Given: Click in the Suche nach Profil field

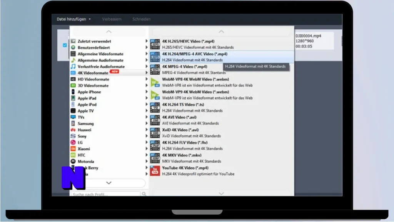Looking at the screenshot, I should click(x=106, y=194).
